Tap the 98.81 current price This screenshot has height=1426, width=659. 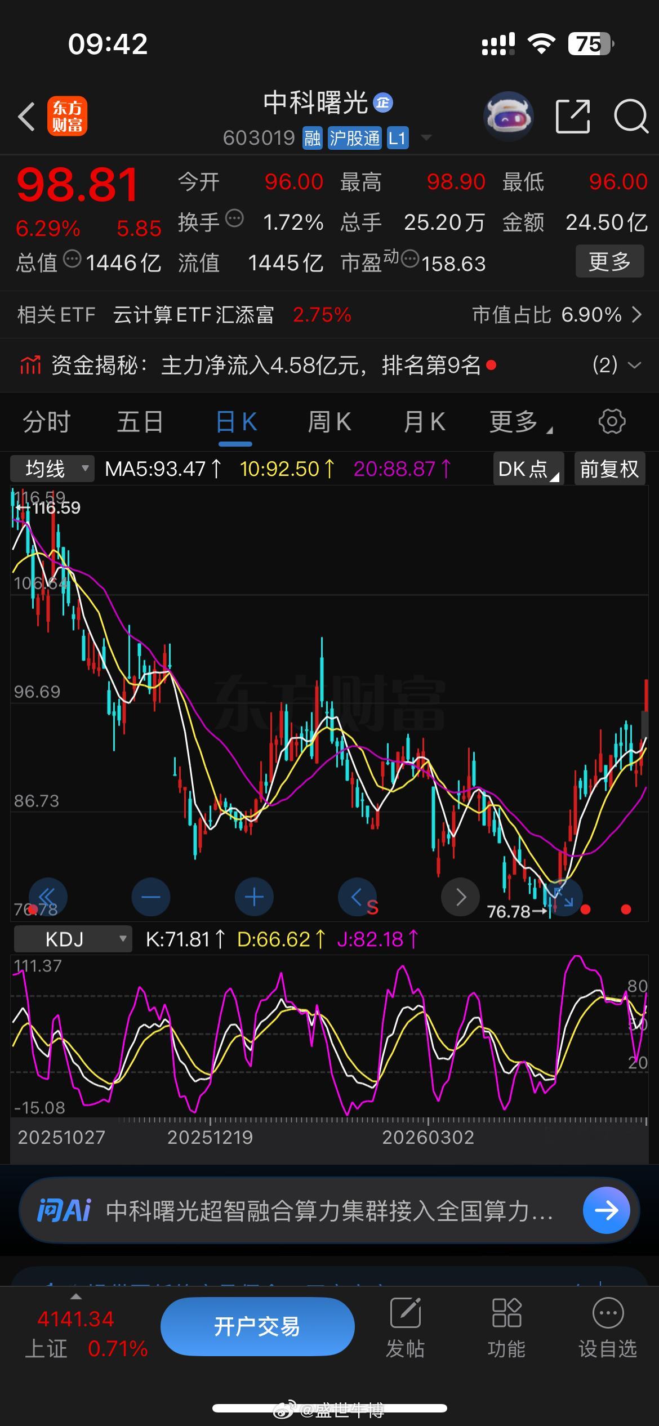coord(77,185)
